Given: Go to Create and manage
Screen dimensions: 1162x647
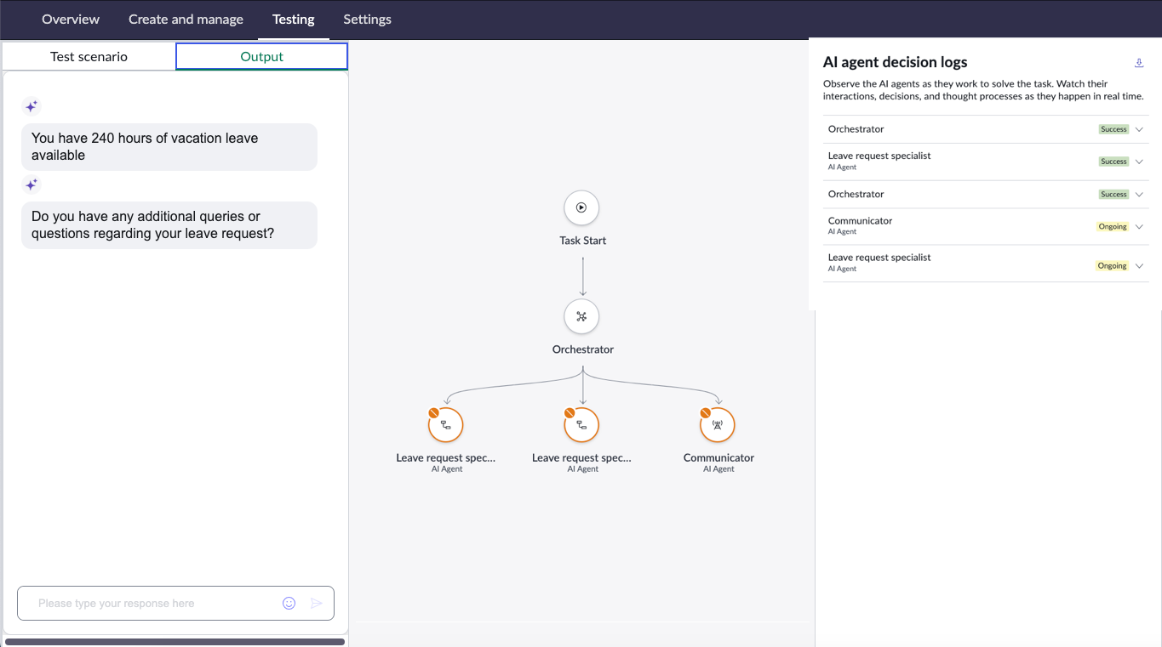Looking at the screenshot, I should click(186, 19).
